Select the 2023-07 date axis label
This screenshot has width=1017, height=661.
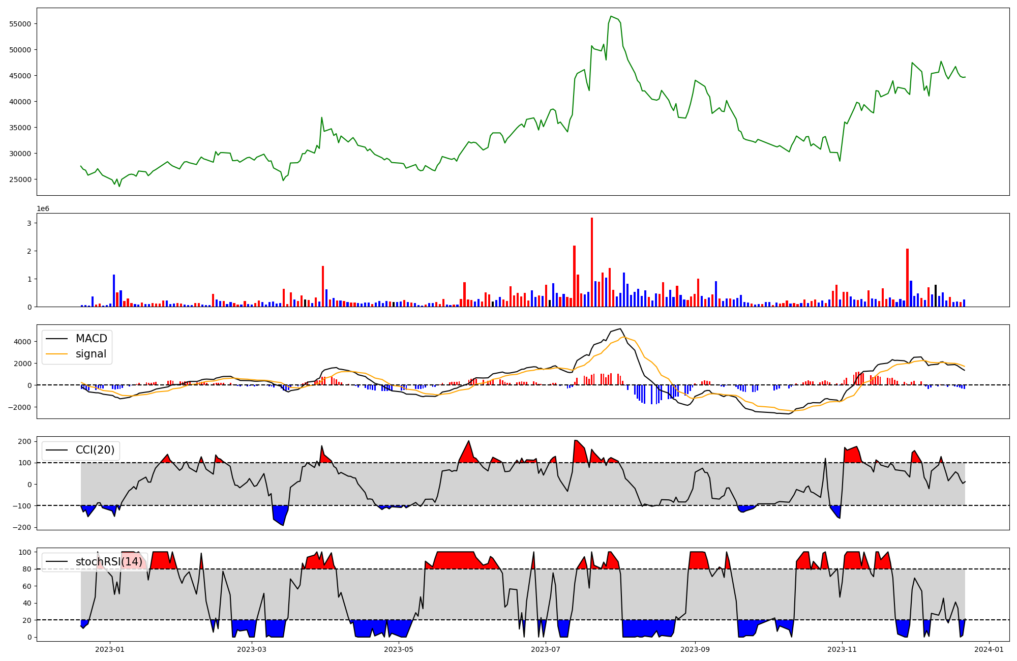click(546, 649)
